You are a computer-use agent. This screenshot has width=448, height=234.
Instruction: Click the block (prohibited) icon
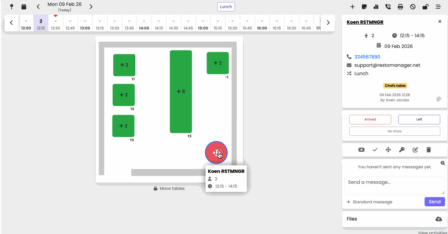413,7
